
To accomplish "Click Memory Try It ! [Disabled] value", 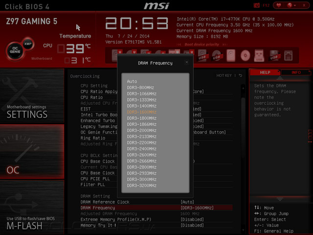I will pyautogui.click(x=192, y=225).
